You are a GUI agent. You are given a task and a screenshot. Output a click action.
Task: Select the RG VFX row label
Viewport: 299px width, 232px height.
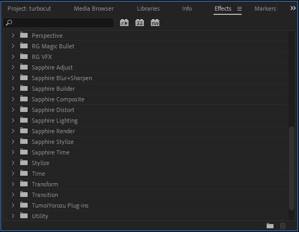click(42, 57)
